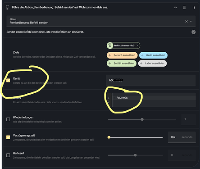This screenshot has height=169, width=200.
Task: Open the Aktion dropdown arrow
Action: 191,21
